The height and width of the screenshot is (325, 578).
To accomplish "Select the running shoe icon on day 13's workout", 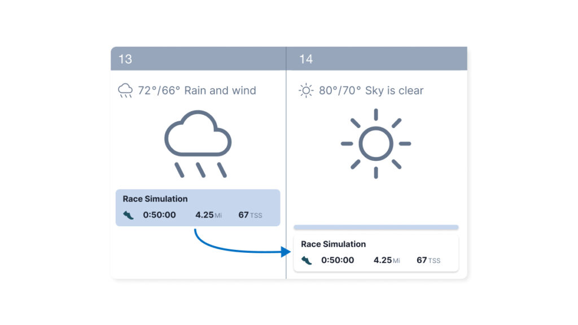I will (128, 215).
